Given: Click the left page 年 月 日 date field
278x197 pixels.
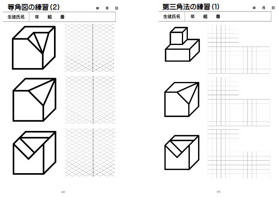Looking at the screenshot, I should coord(107,8).
